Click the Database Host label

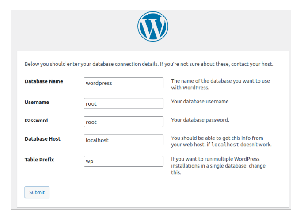(42, 139)
